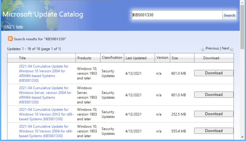Click the KB5001330 search input field
Image resolution: width=246 pixels, height=141 pixels.
click(177, 15)
